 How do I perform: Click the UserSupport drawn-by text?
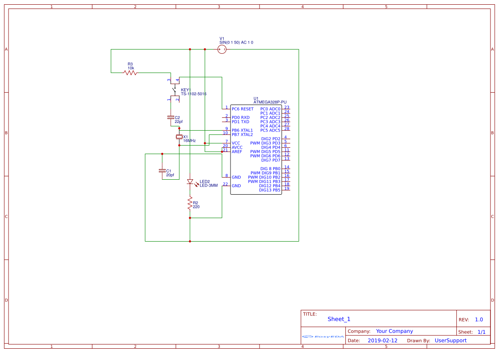451,340
